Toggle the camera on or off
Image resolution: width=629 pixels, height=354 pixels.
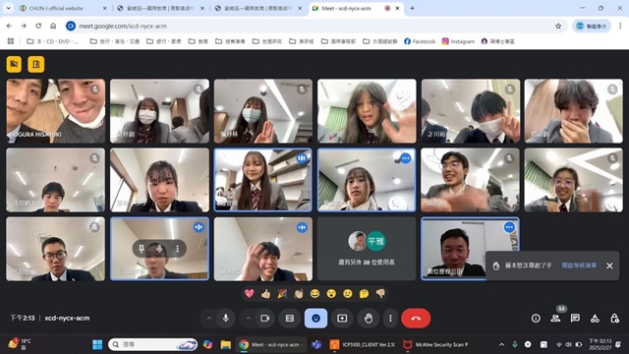[x=265, y=319]
